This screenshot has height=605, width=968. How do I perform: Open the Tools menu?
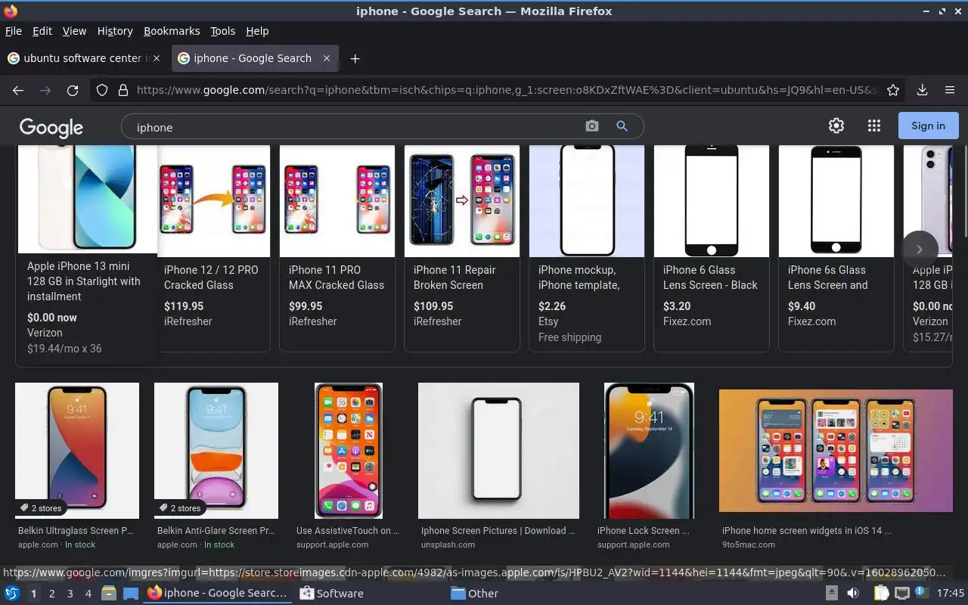click(x=222, y=31)
